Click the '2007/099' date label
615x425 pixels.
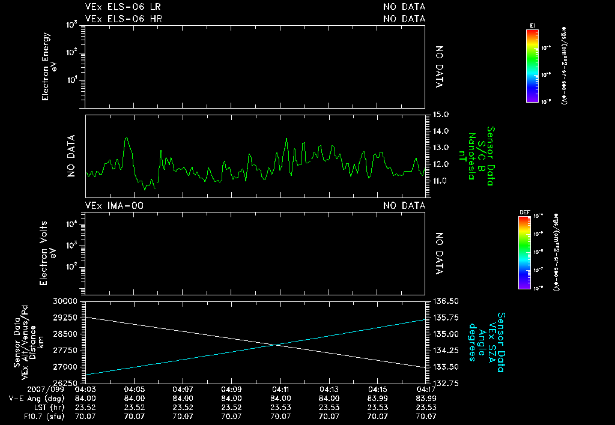(x=46, y=390)
